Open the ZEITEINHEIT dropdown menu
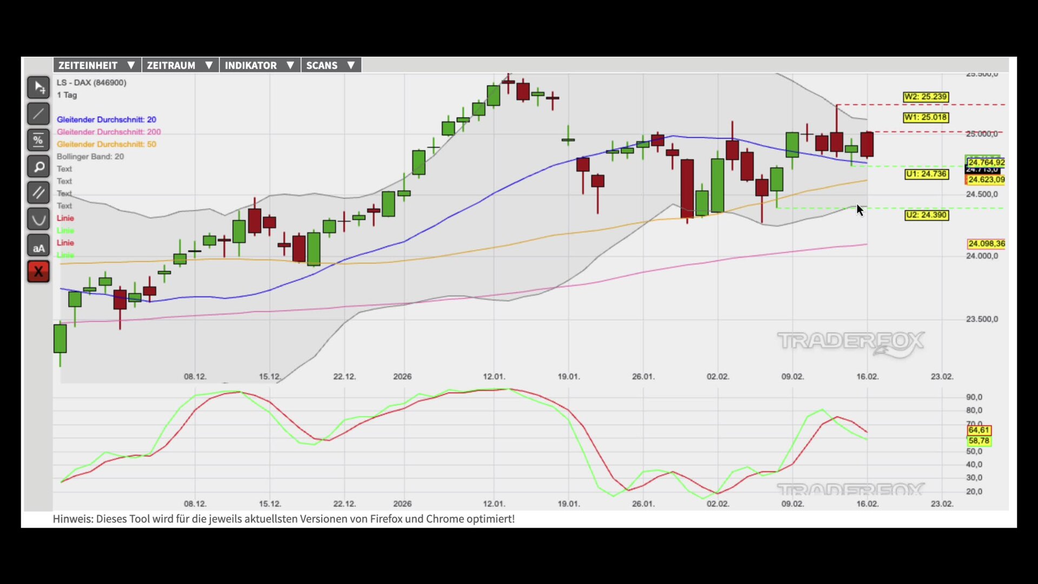Screen dimensions: 1038x584 97,65
